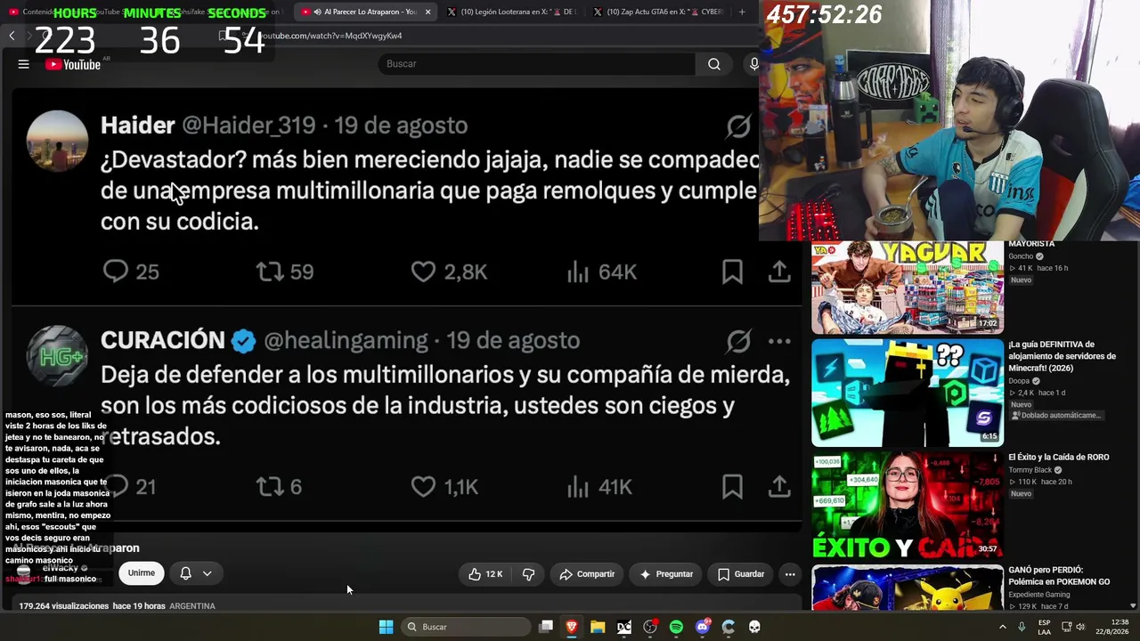This screenshot has width=1140, height=641.
Task: Open the ÉXITO Y CAÍDA video thumbnail
Action: [x=908, y=505]
